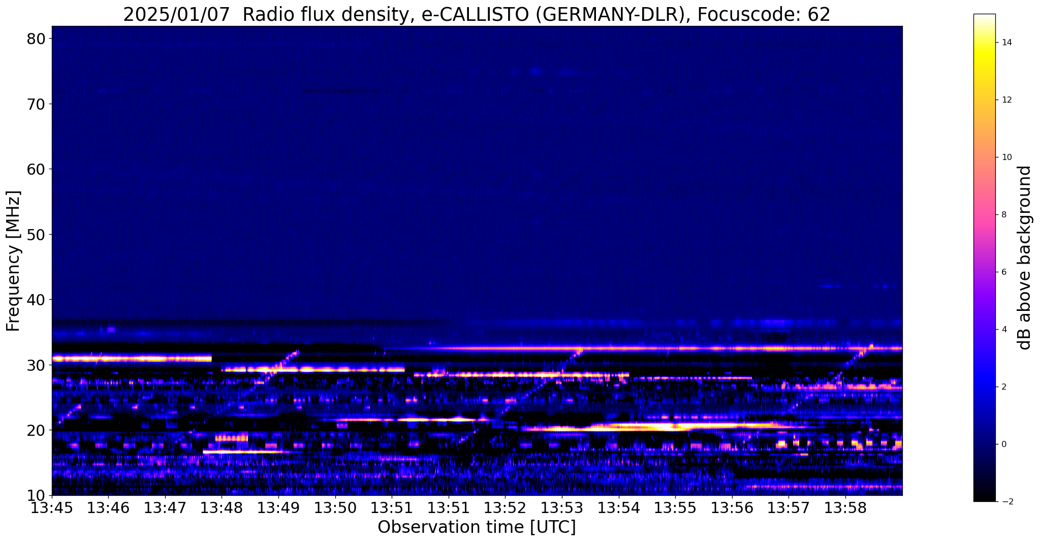Click the 13:52 time tick label
Viewport: 1040px width, 542px height.
[506, 508]
